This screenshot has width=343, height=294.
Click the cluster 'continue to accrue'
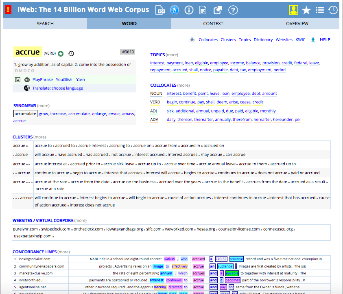click(52, 173)
